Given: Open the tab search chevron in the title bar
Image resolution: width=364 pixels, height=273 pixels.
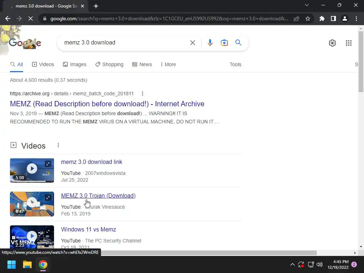Looking at the screenshot, I should coord(307,5).
